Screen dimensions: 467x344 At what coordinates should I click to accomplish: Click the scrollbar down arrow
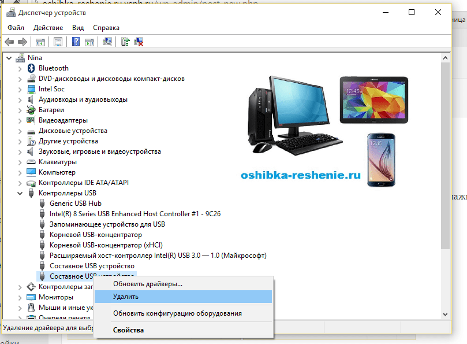(x=445, y=314)
